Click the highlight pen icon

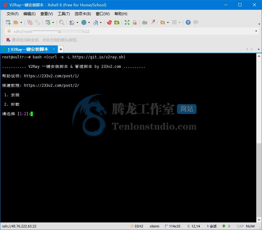[152, 22]
